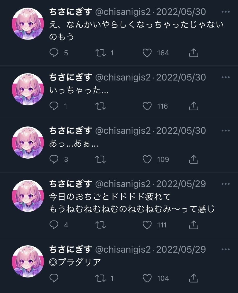Open the @chisanigis2 handle on the first tweet
This screenshot has width=238, height=293.
123,12
